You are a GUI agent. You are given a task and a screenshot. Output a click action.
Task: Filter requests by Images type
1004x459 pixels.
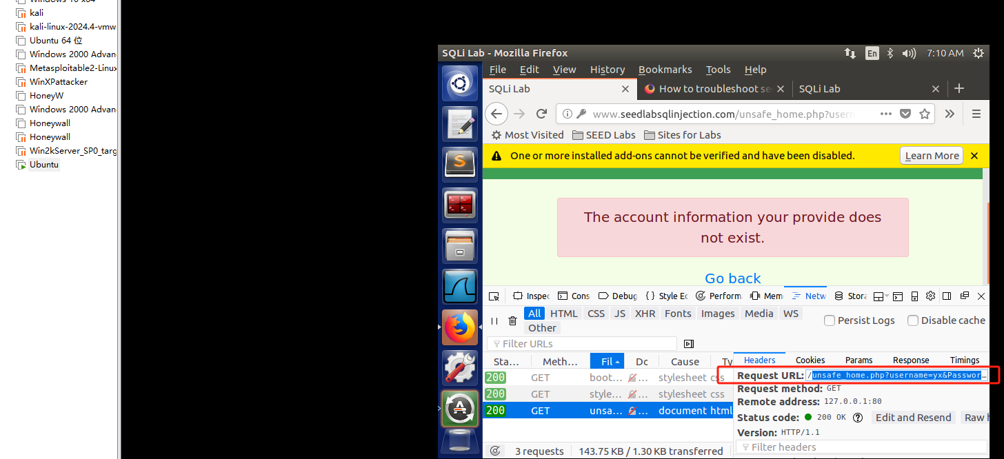click(x=718, y=314)
